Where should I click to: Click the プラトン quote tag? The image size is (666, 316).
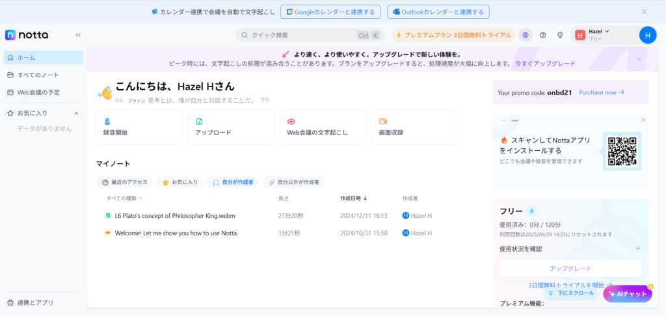137,101
